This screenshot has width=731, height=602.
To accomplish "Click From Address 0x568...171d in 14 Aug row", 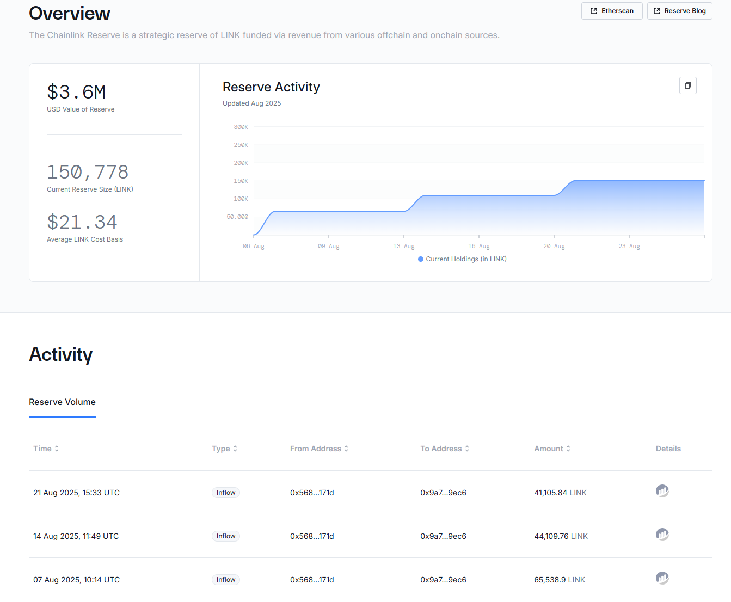I will 312,536.
